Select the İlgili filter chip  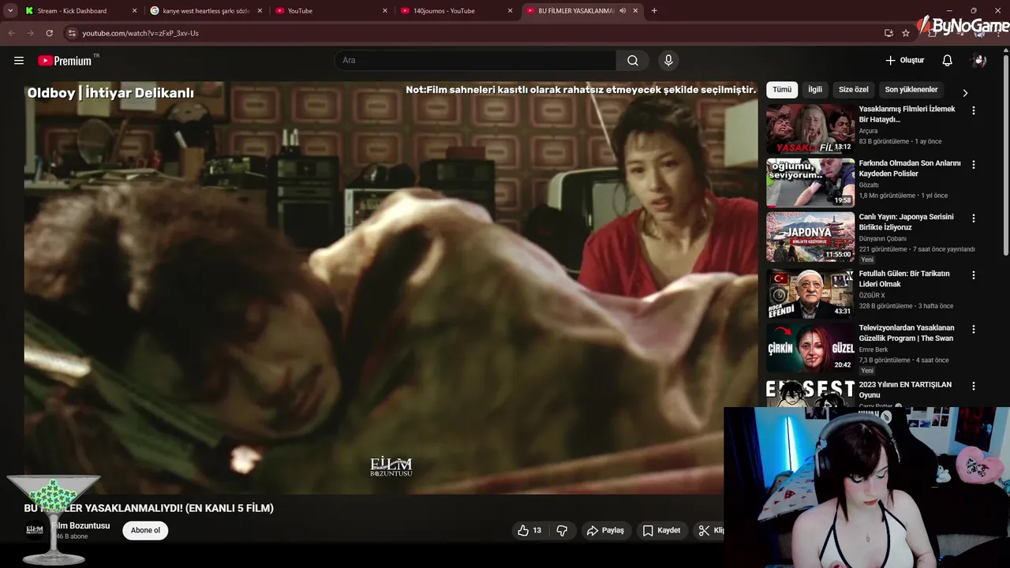(x=815, y=90)
